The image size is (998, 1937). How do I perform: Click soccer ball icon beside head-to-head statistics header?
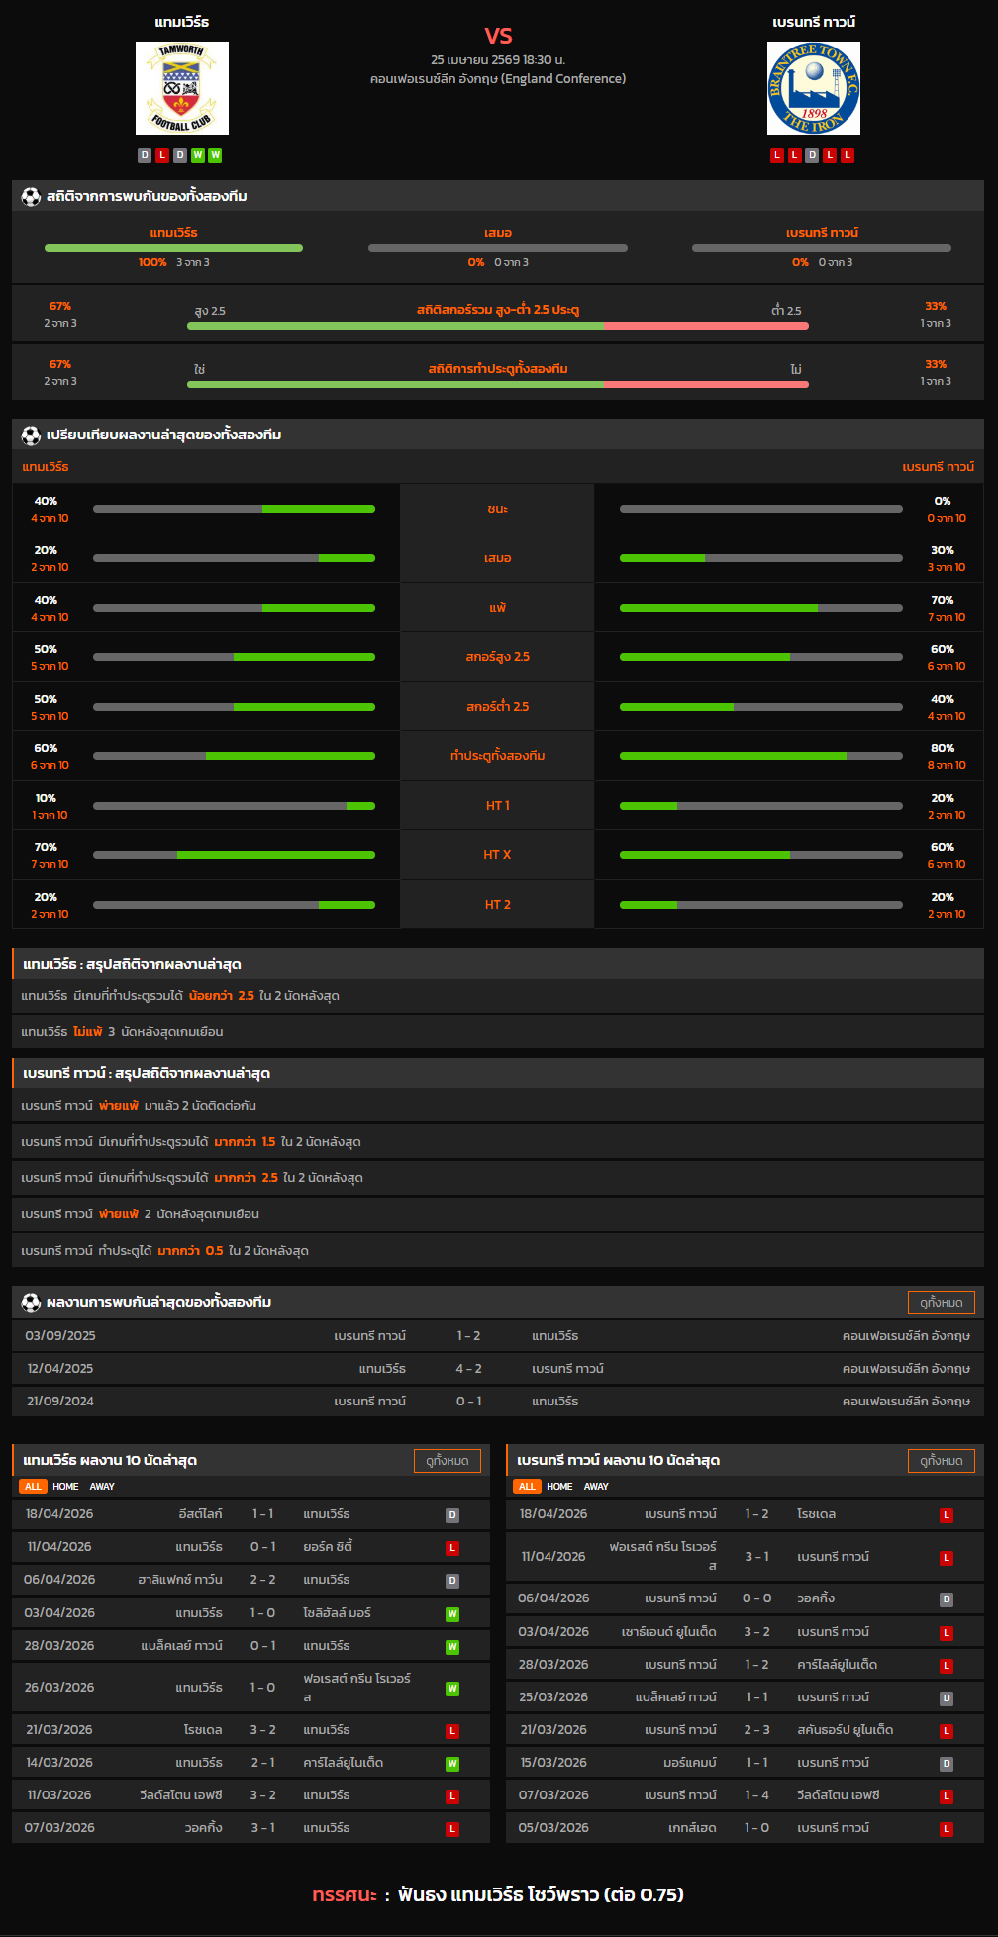[31, 197]
